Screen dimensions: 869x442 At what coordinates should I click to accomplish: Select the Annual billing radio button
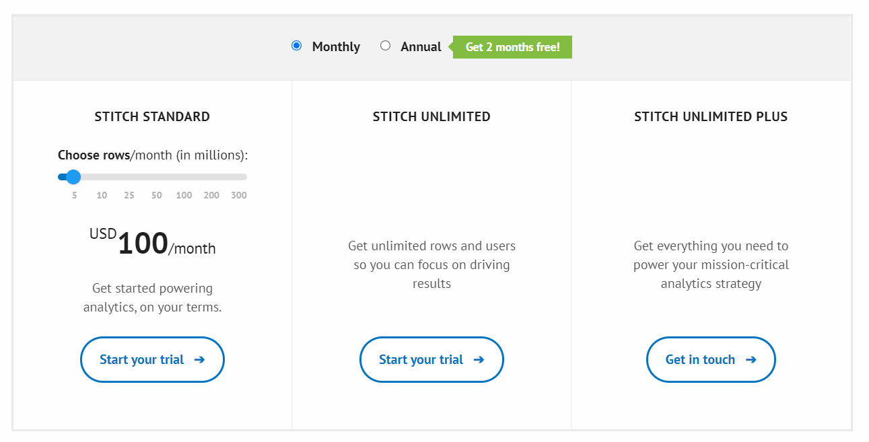click(385, 45)
